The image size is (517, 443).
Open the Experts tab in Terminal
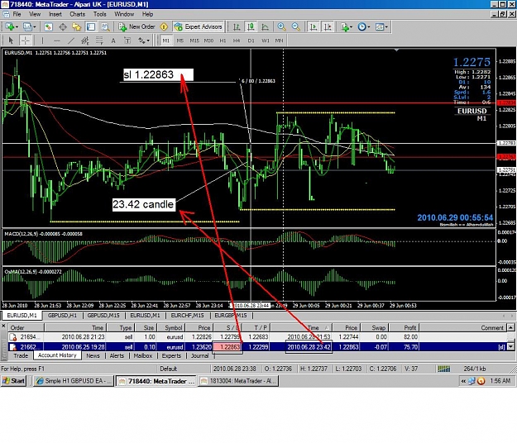point(171,355)
